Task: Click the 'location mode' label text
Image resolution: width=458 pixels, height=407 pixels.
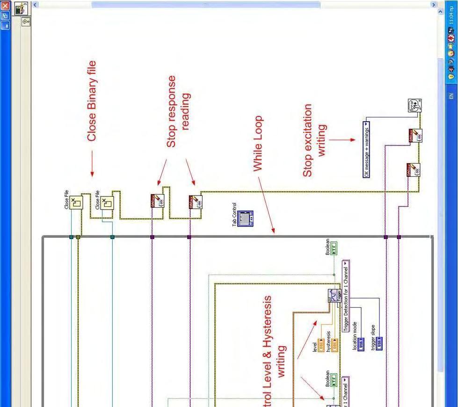Action: tap(355, 336)
